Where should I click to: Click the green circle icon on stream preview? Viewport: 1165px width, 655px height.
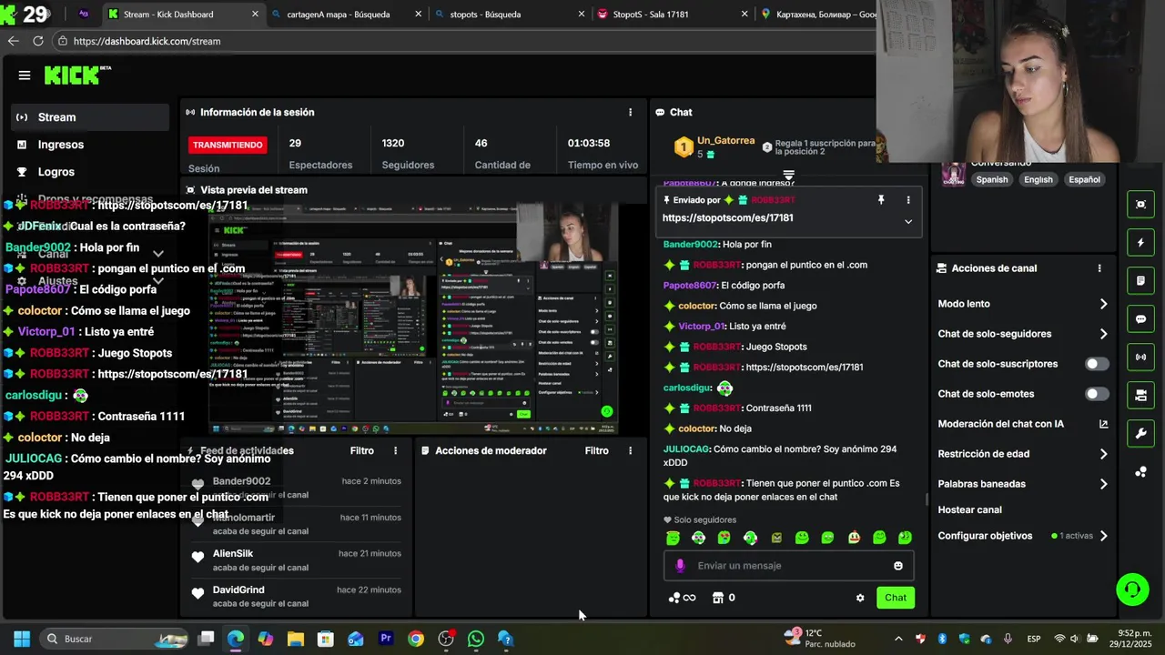tap(607, 411)
